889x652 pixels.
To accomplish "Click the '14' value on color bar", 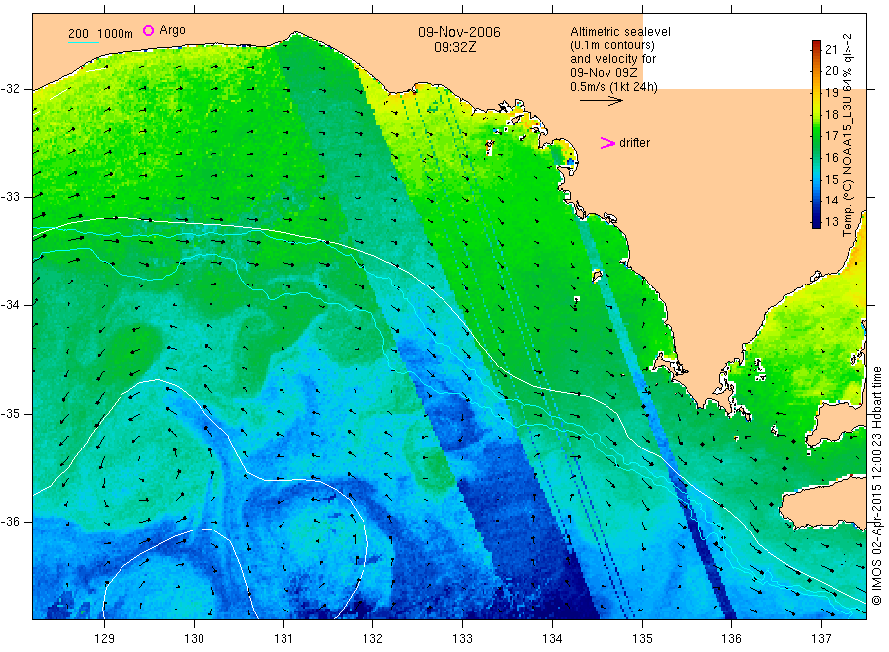I will [831, 201].
